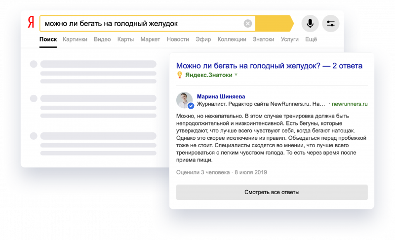Open search settings filter icon
Image resolution: width=395 pixels, height=240 pixels.
tap(330, 23)
